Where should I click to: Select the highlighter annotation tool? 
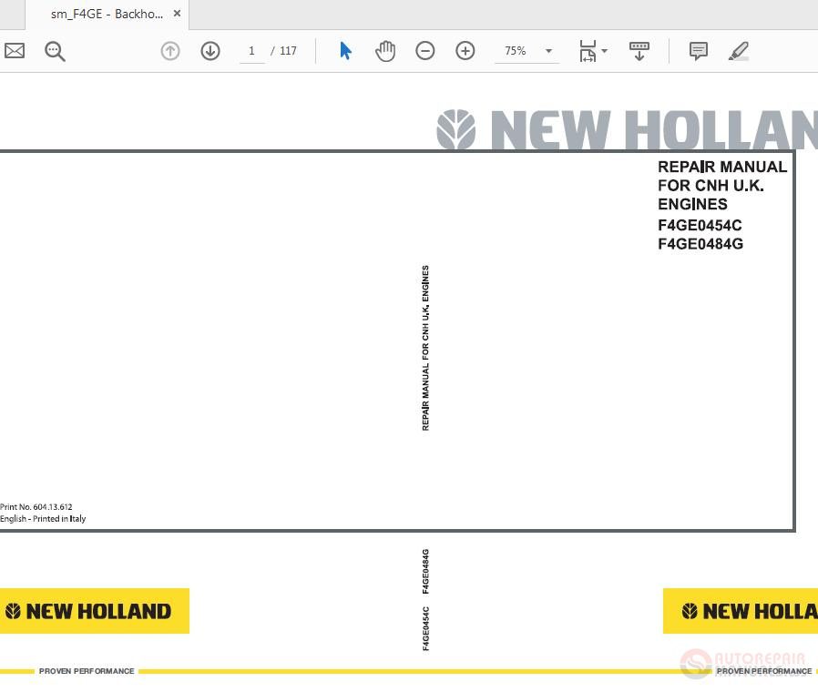pyautogui.click(x=739, y=51)
